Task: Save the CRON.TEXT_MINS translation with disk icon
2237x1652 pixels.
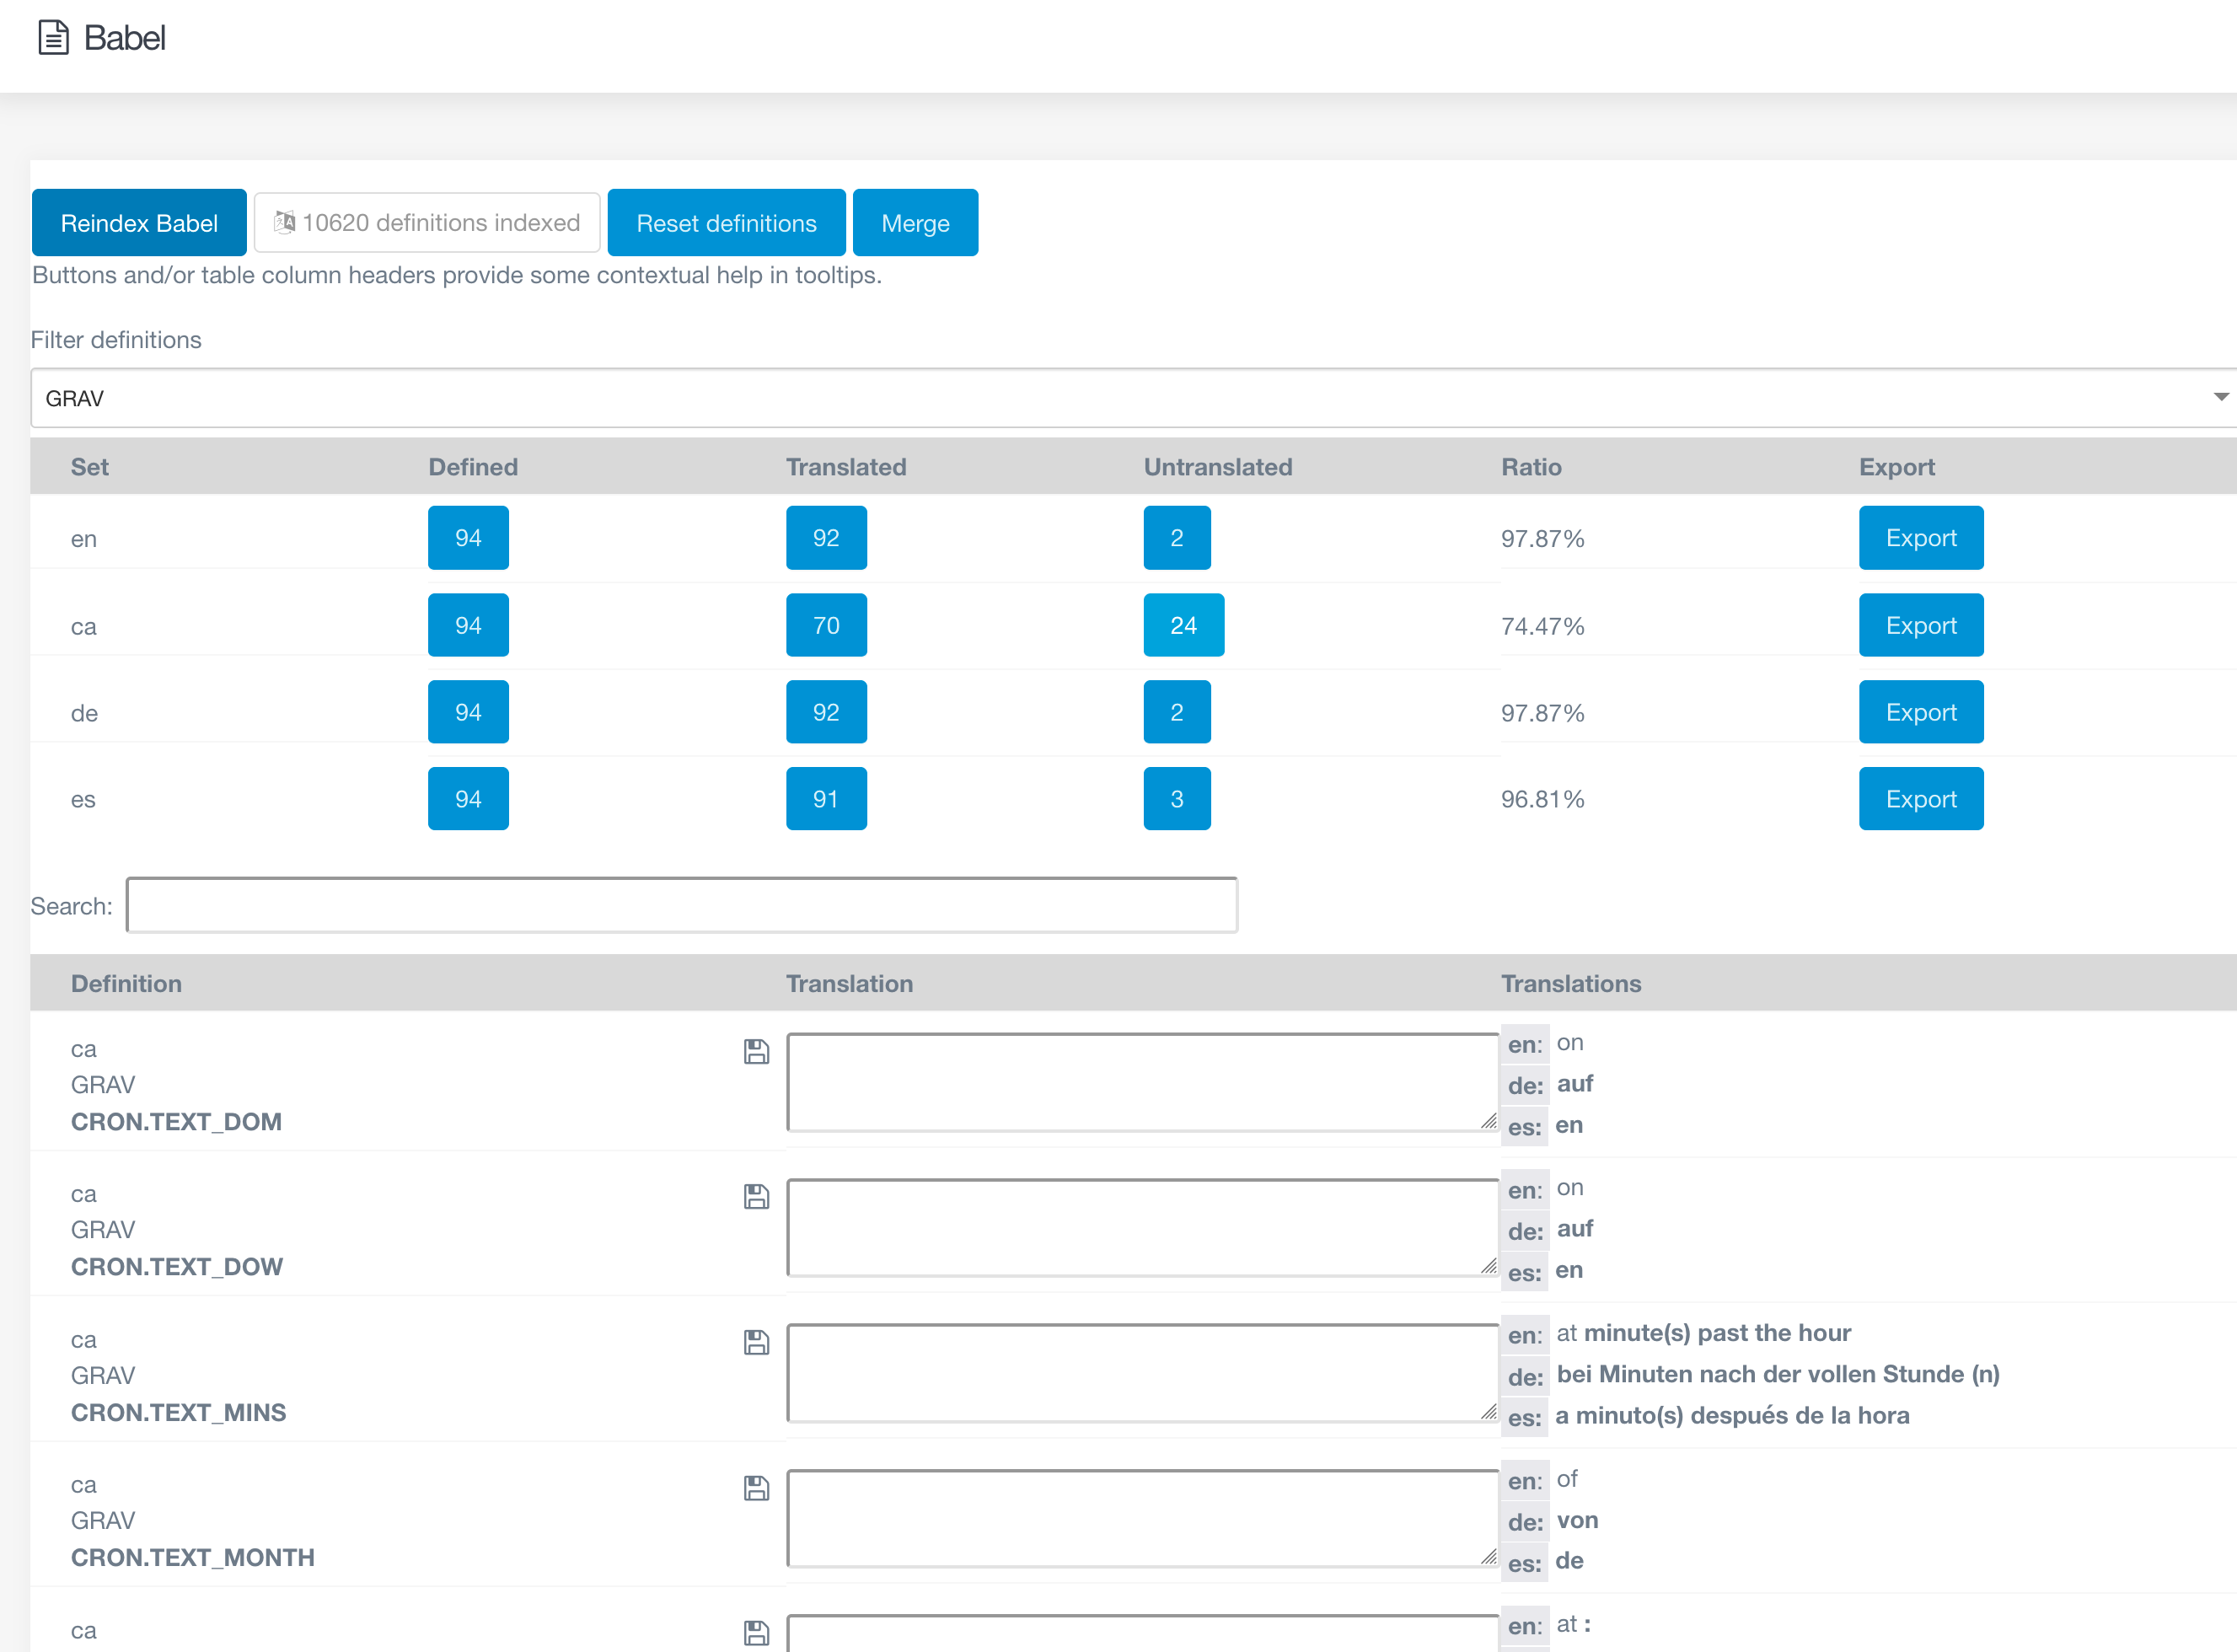Action: pos(757,1343)
